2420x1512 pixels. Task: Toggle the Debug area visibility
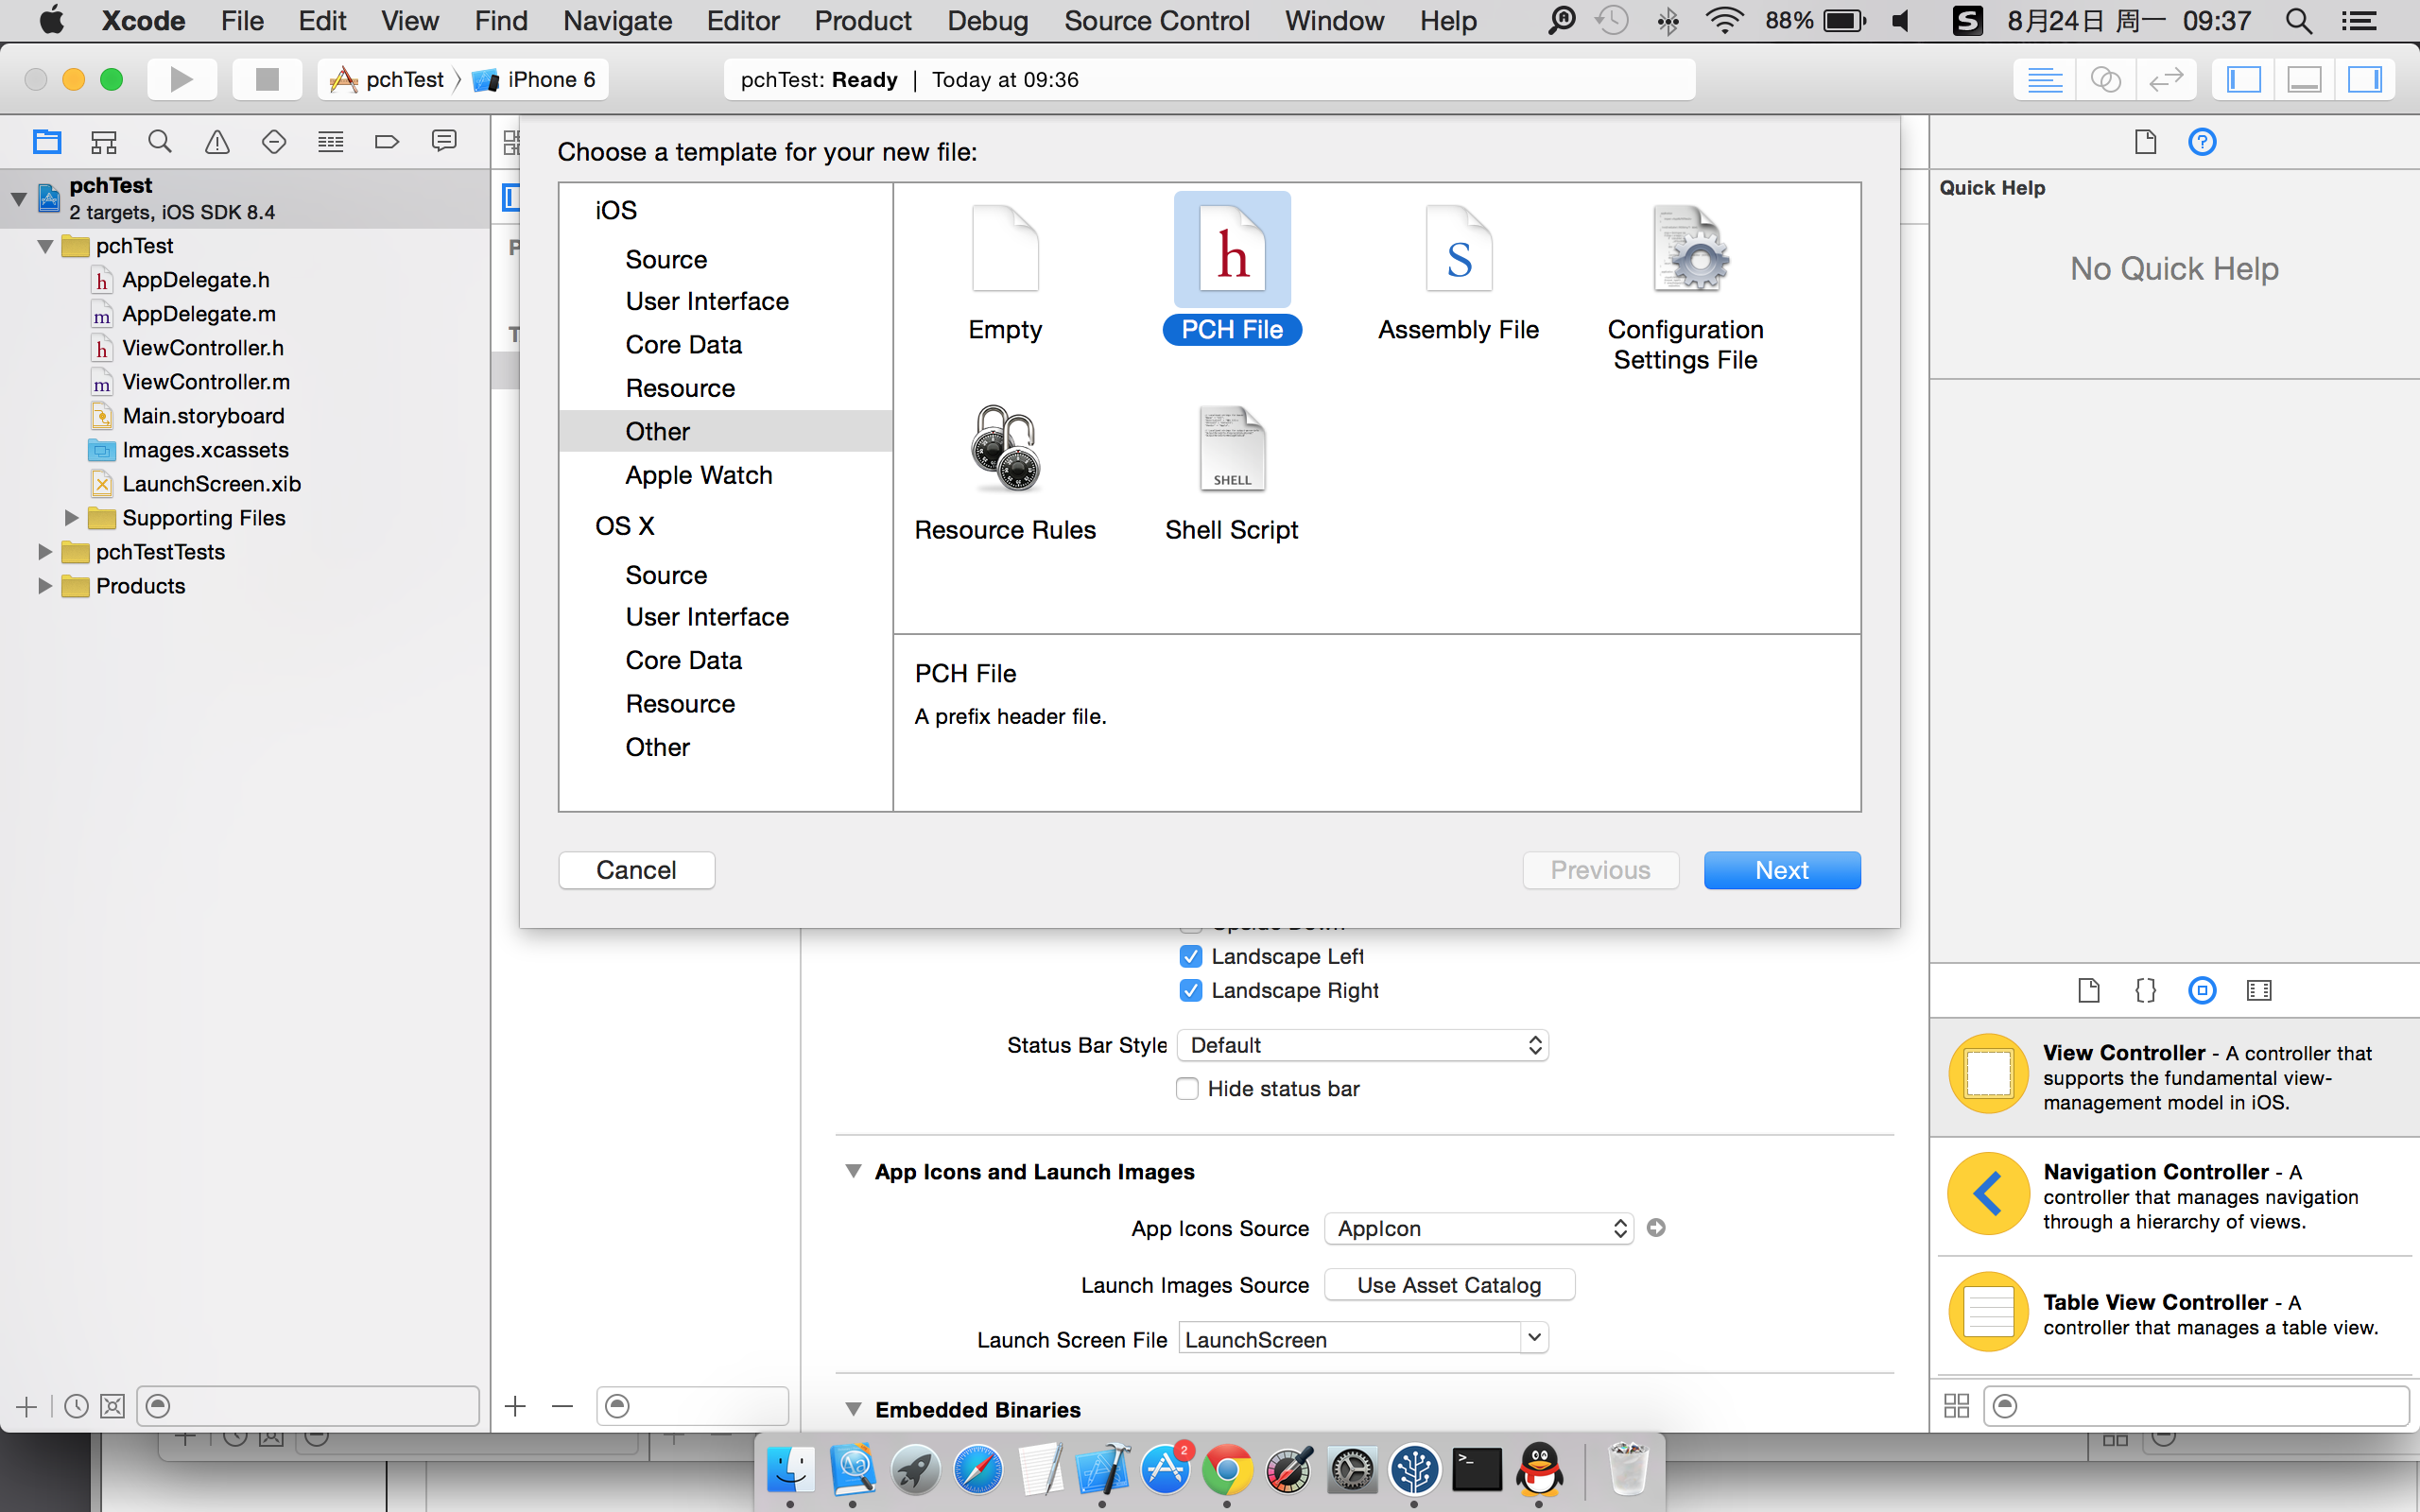click(x=2304, y=79)
